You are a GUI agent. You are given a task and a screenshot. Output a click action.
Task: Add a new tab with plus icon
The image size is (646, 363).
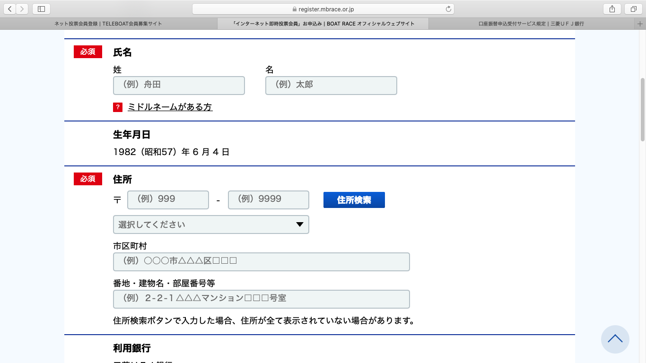640,24
